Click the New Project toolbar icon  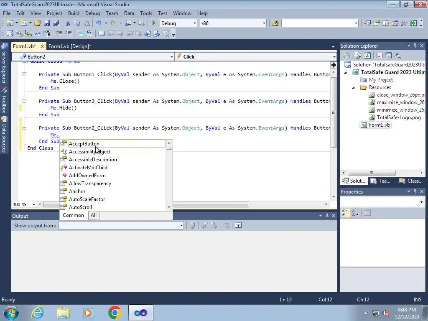tap(10, 23)
